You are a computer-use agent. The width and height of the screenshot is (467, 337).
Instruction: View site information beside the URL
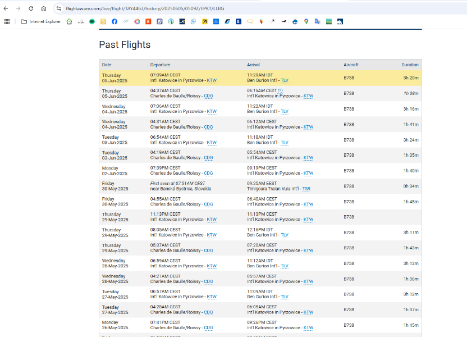click(59, 8)
